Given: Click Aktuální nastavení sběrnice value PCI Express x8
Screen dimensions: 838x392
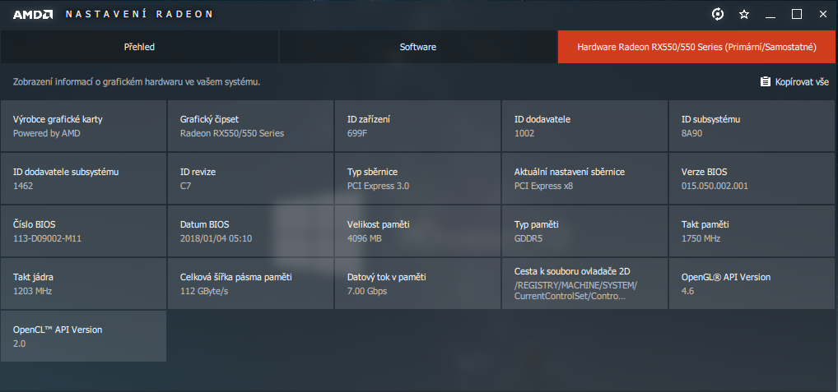Looking at the screenshot, I should 543,186.
